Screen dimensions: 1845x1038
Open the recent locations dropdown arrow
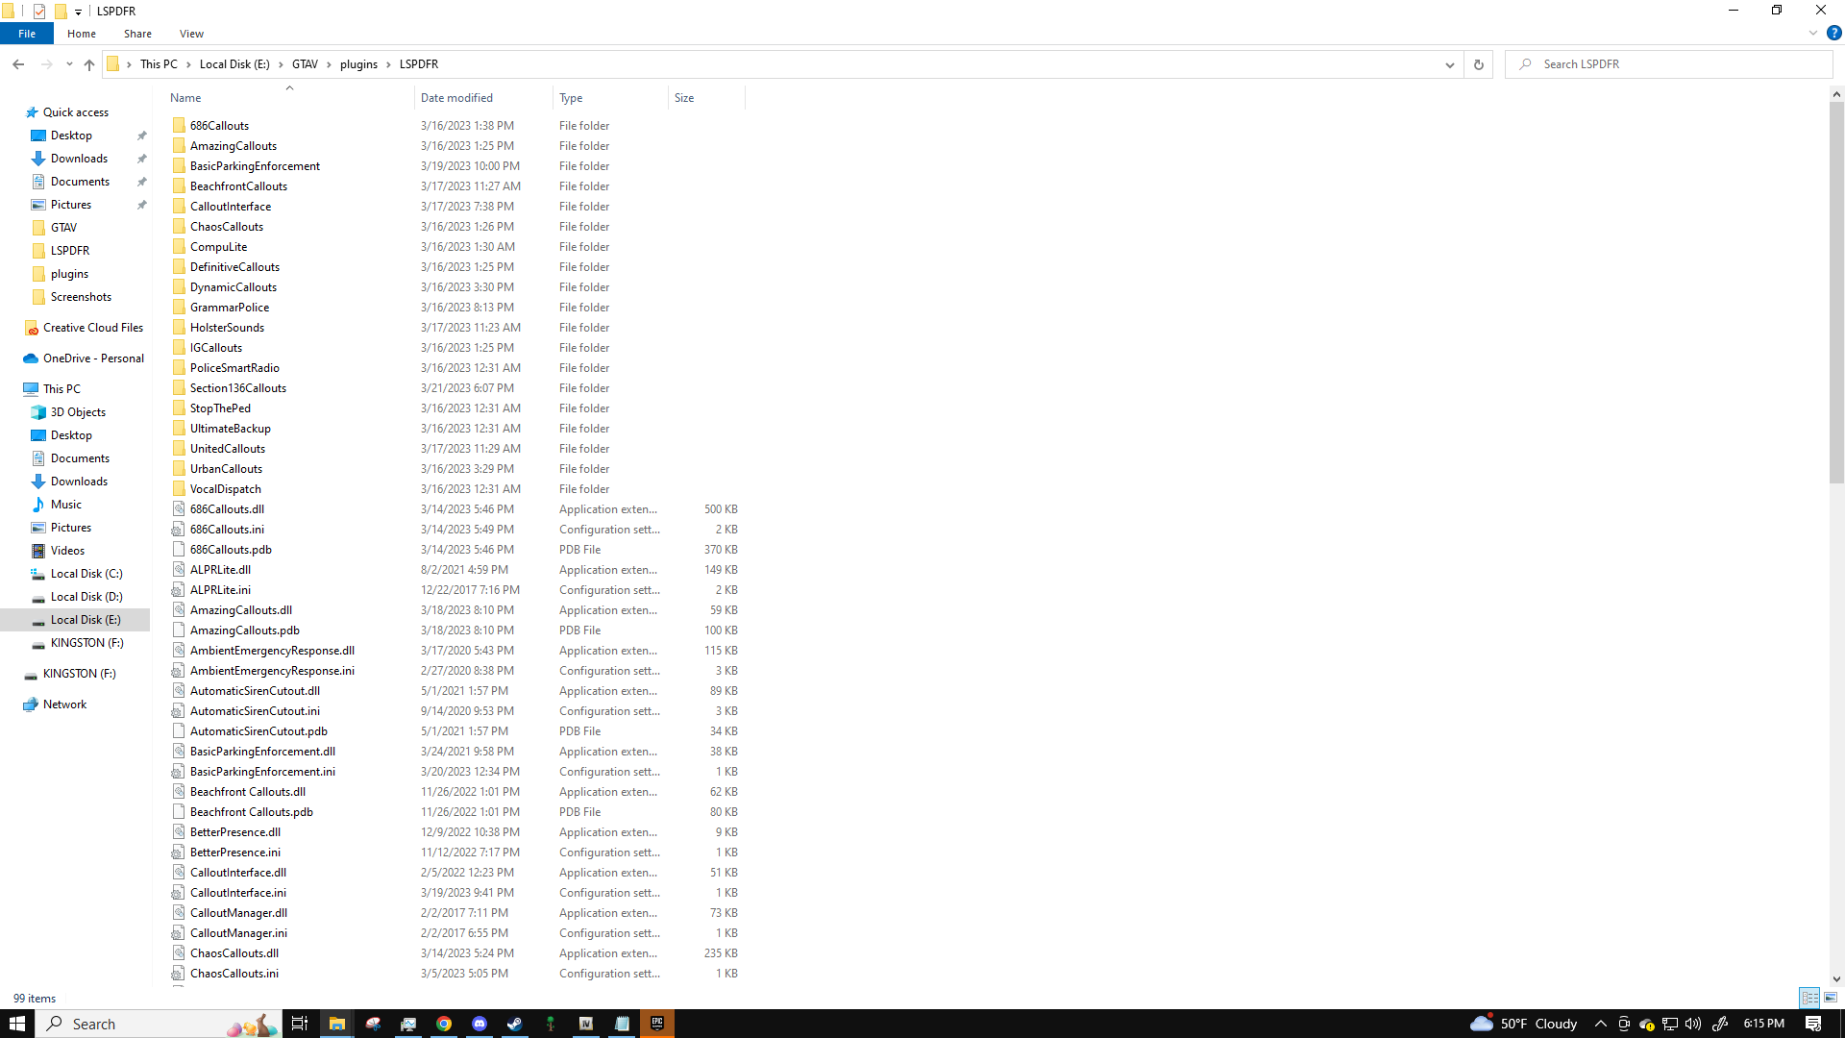(x=69, y=64)
